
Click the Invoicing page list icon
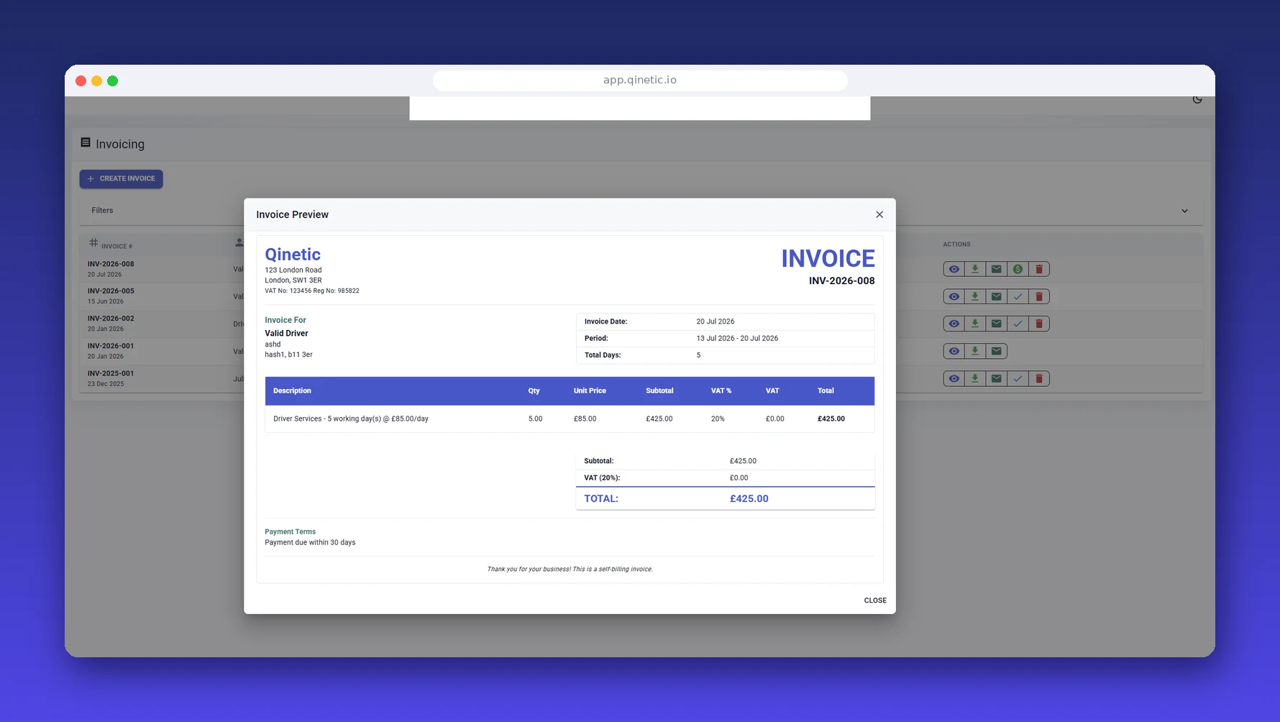pyautogui.click(x=86, y=142)
